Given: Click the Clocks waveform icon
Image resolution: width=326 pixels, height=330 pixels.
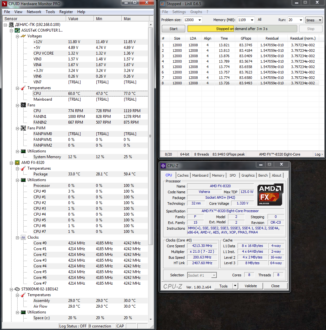Looking at the screenshot, I should point(23,237).
